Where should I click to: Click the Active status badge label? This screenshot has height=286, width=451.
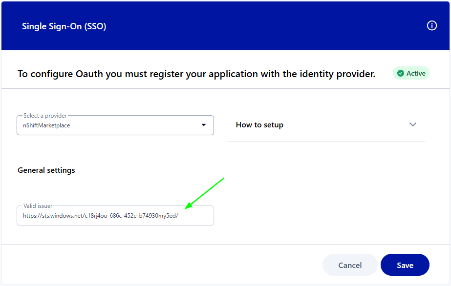click(x=416, y=73)
